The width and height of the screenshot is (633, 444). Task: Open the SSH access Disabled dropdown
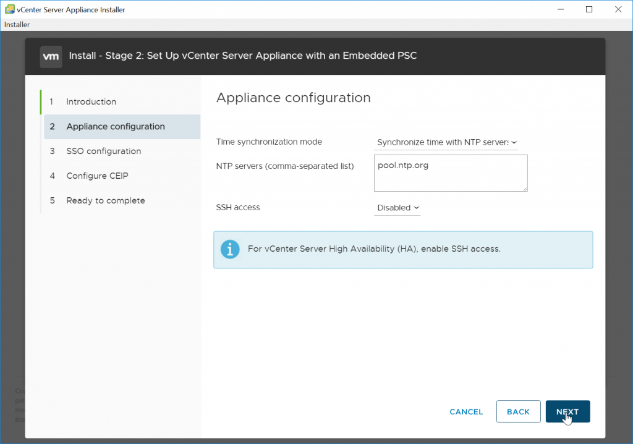click(x=397, y=208)
